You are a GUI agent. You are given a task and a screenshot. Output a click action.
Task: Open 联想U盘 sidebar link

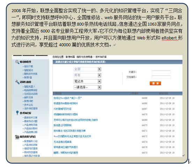pyautogui.click(x=28, y=77)
